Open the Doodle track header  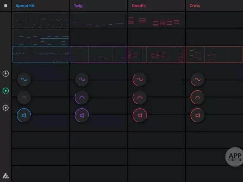coord(156,6)
